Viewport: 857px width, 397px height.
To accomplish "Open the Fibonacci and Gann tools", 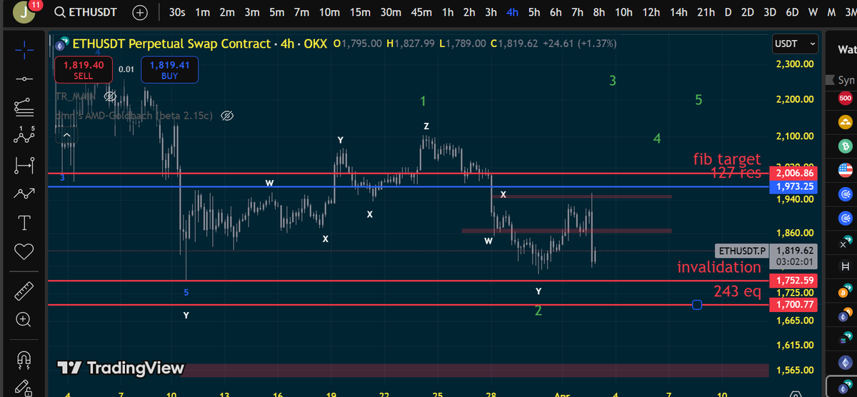I will (24, 106).
